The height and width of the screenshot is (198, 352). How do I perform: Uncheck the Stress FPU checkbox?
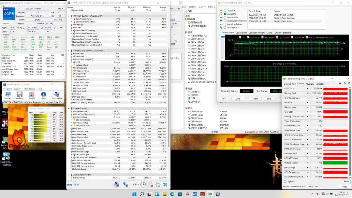225,14
